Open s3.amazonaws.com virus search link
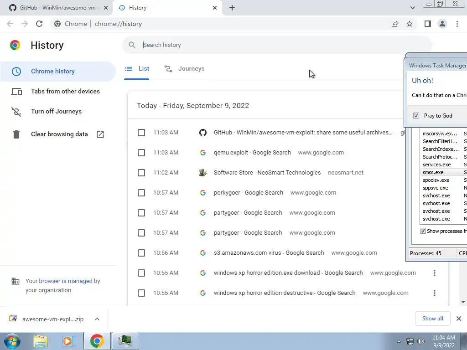 coord(269,253)
